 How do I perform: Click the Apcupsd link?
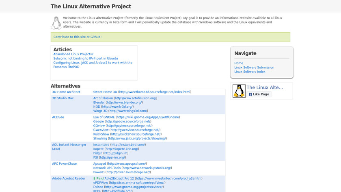pos(121,164)
